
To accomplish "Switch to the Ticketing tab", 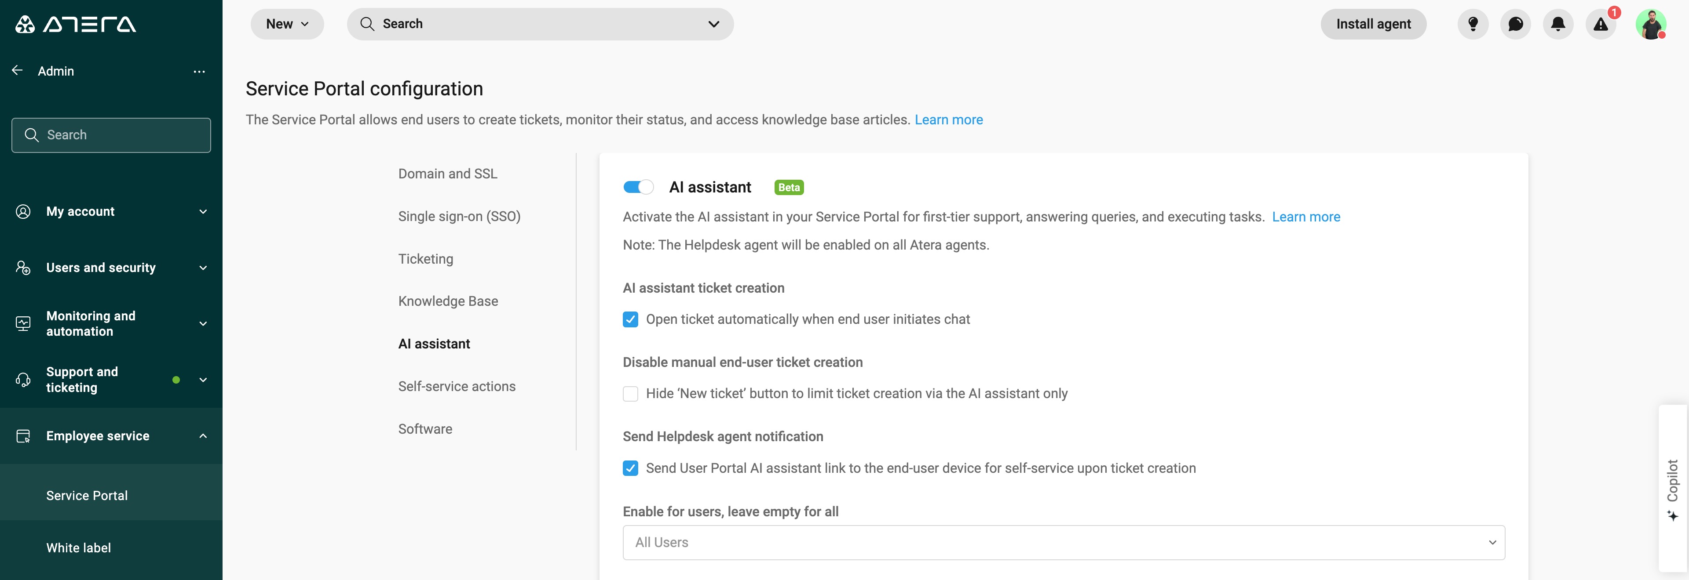I will [425, 258].
